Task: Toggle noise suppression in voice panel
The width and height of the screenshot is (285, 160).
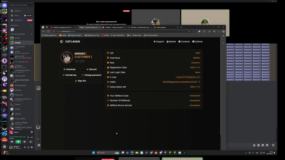Action: pyautogui.click(x=28, y=137)
